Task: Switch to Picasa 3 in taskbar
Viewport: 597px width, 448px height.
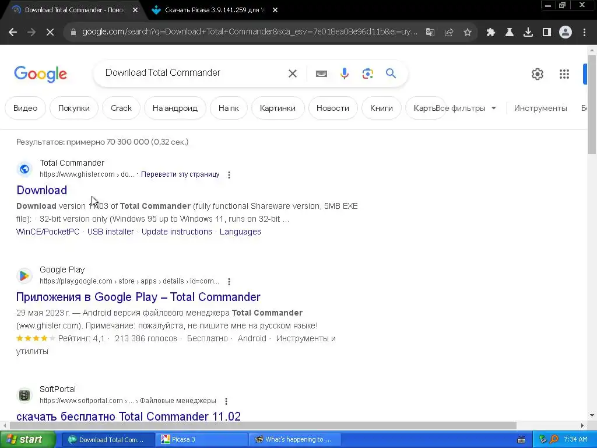Action: coord(202,440)
